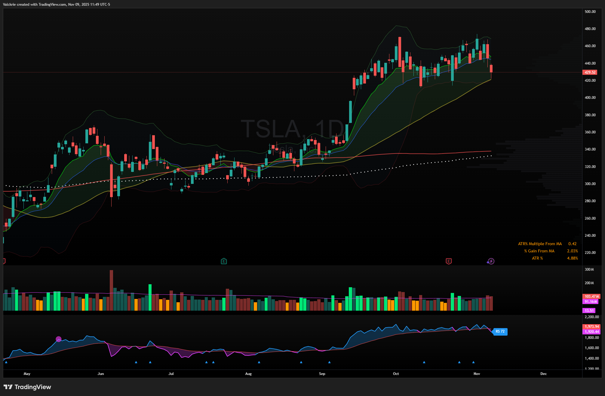Click the 1,920.44 purple RS value label

click(x=591, y=331)
